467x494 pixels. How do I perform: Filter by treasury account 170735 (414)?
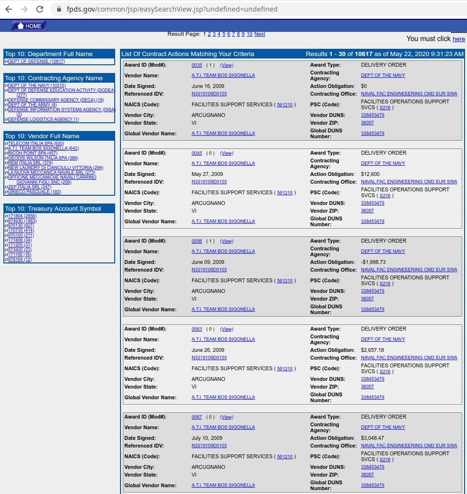pos(21,230)
